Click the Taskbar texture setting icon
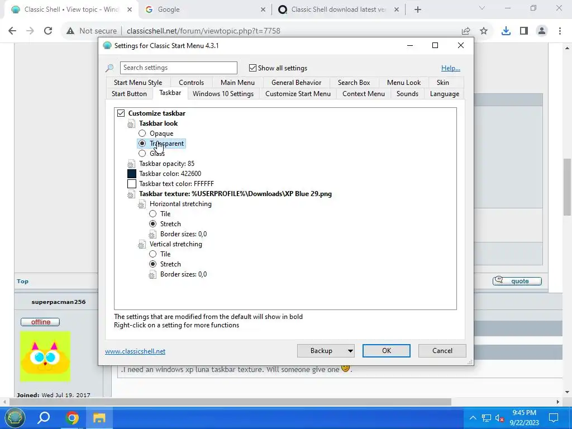 [131, 194]
